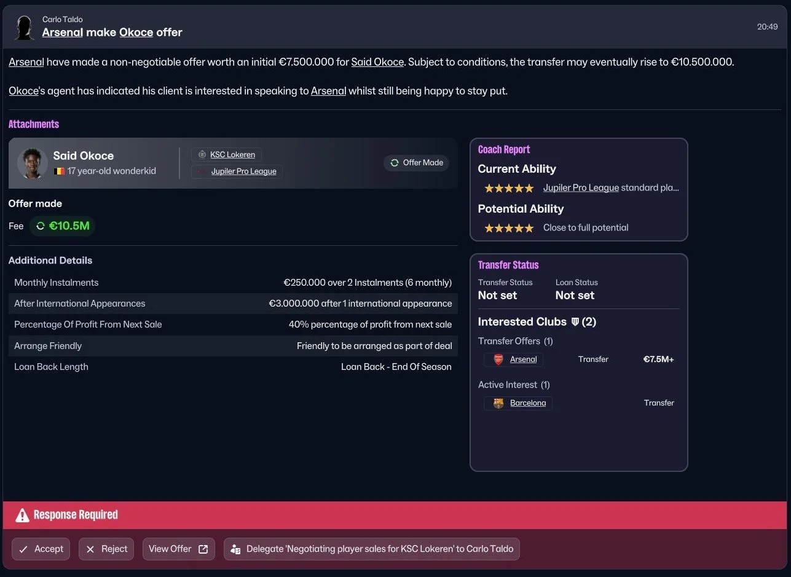Click the refresh icon in the €10.5M fee badge
This screenshot has height=577, width=791.
point(41,226)
